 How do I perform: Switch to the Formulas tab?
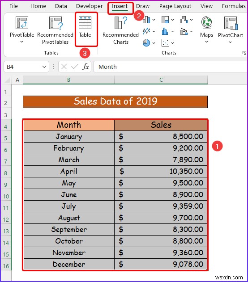(x=234, y=6)
